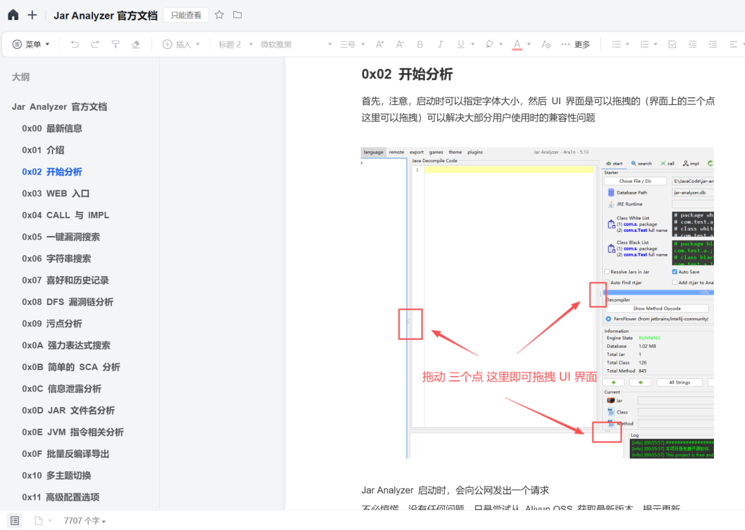Expand font color options arrow
The height and width of the screenshot is (530, 745).
click(x=529, y=44)
